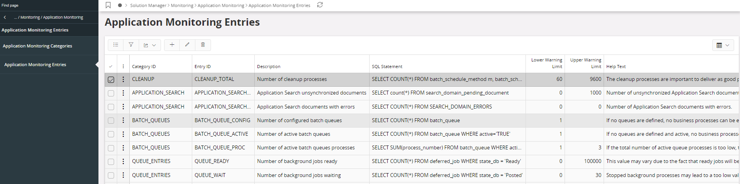The width and height of the screenshot is (740, 184).
Task: Open Application Monitoring Categories in sidebar
Action: pos(38,46)
